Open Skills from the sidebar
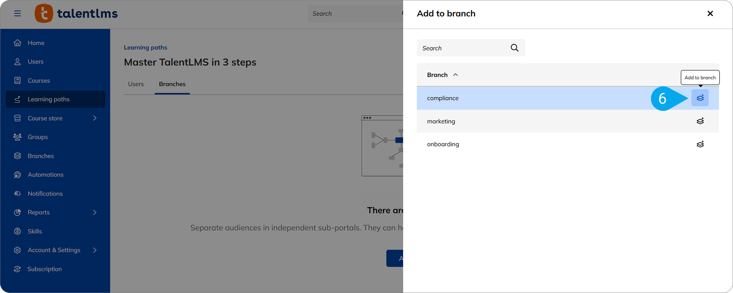 tap(35, 231)
